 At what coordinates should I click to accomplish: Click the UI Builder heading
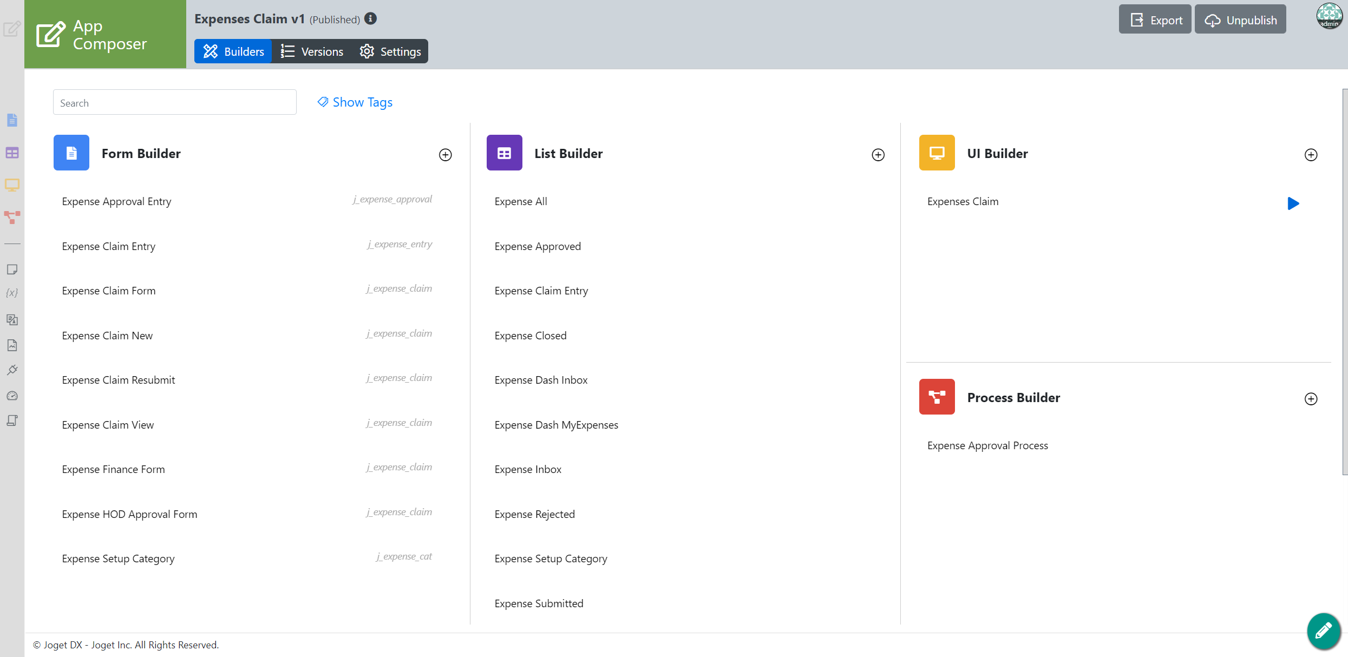tap(997, 154)
